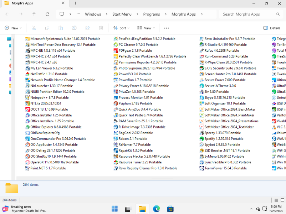This screenshot has width=286, height=214.
Task: Select the Revo Uninstaller Pro 5.3.7 icon
Action: pyautogui.click(x=201, y=39)
